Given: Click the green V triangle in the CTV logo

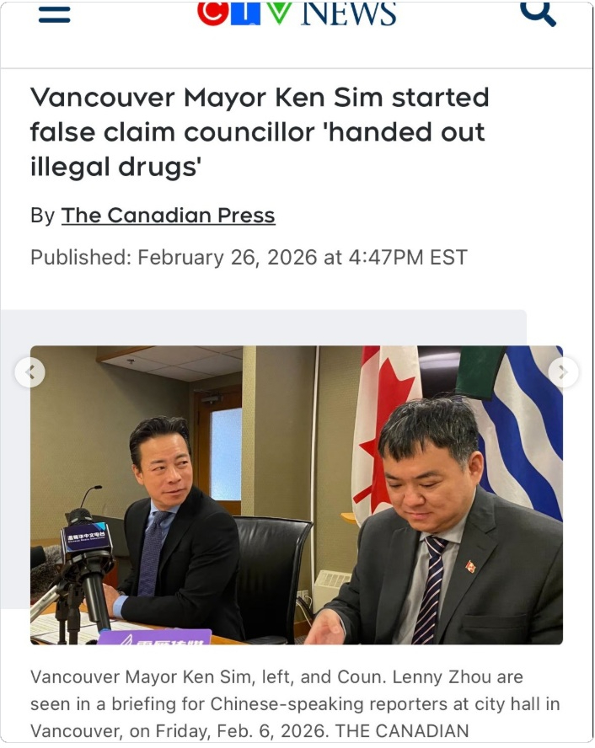Looking at the screenshot, I should [277, 13].
